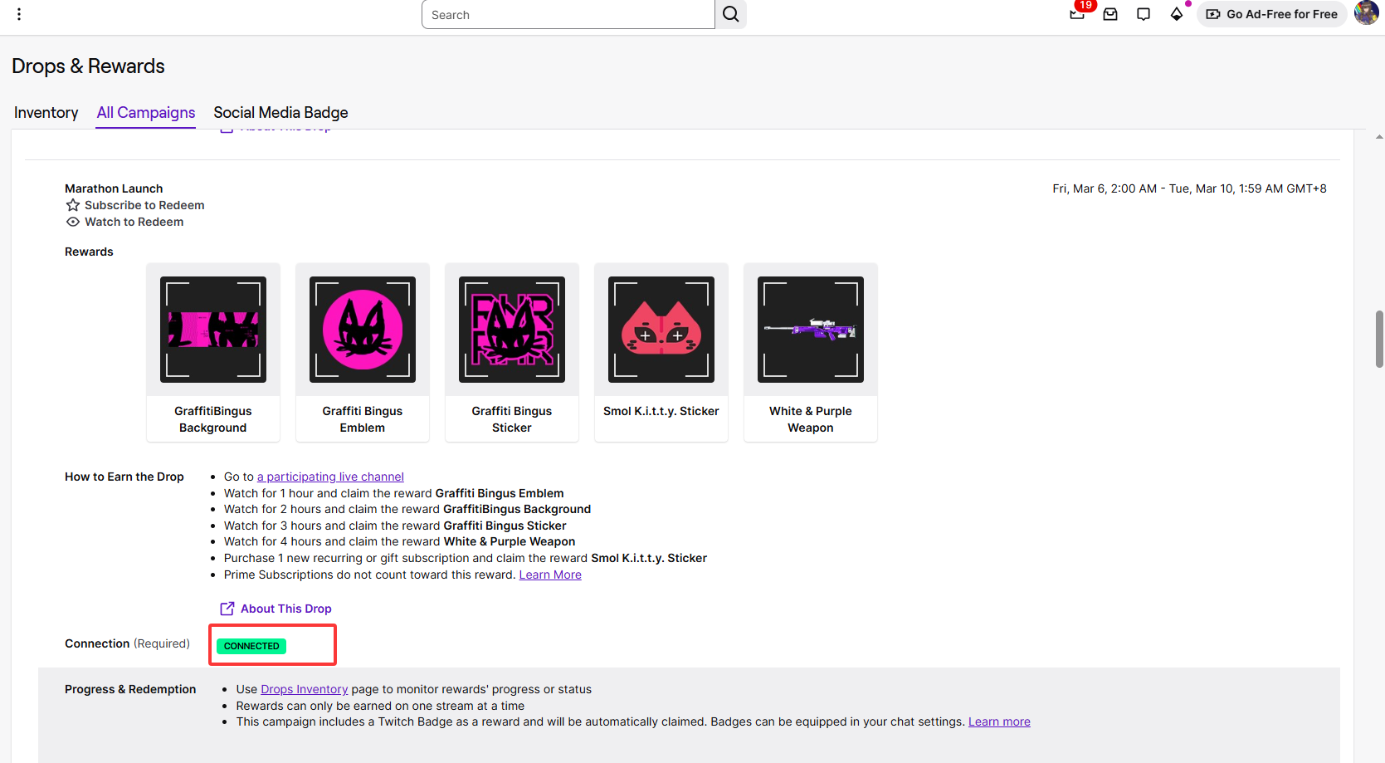Open notifications with the 19 badge

pos(1077,14)
